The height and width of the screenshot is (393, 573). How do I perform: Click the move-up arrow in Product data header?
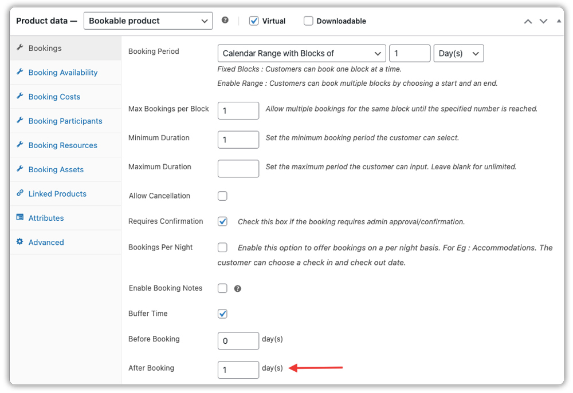tap(528, 21)
